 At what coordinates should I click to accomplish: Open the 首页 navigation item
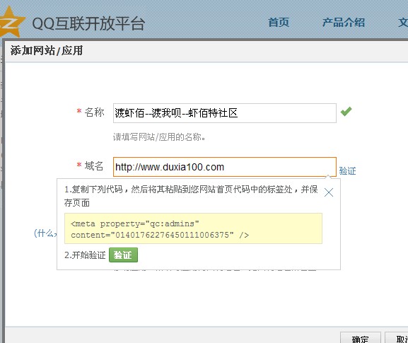click(279, 23)
